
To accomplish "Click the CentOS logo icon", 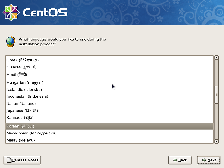I will click(x=11, y=12).
